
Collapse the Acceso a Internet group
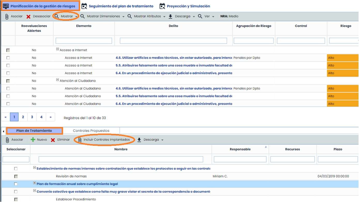pos(58,49)
